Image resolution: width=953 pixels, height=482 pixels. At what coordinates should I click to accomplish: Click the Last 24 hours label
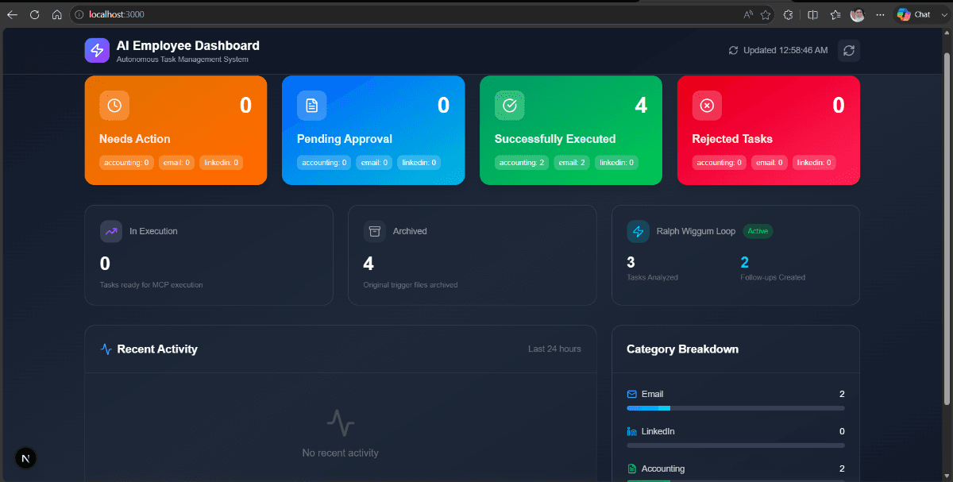554,349
